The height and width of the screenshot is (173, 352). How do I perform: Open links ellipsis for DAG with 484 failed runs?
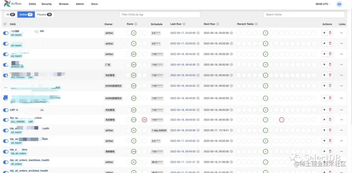(x=342, y=120)
